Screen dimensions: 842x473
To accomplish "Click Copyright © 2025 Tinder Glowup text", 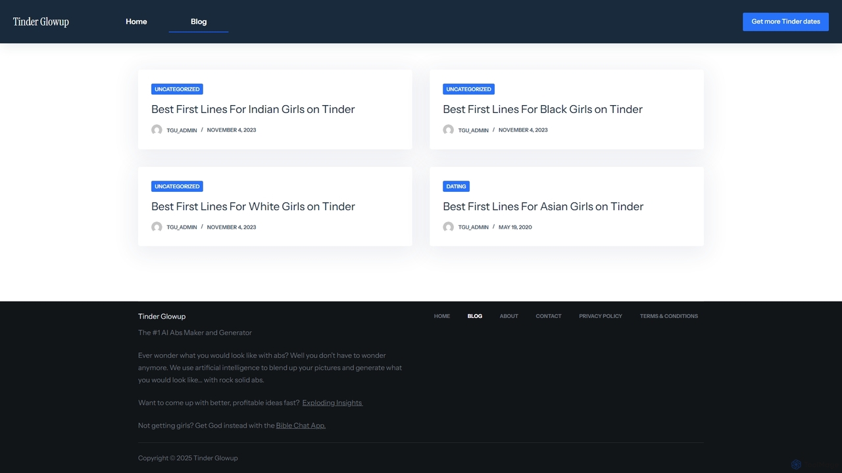I will [188, 458].
